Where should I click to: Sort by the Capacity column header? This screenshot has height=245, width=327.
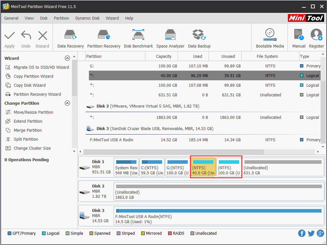coord(164,57)
